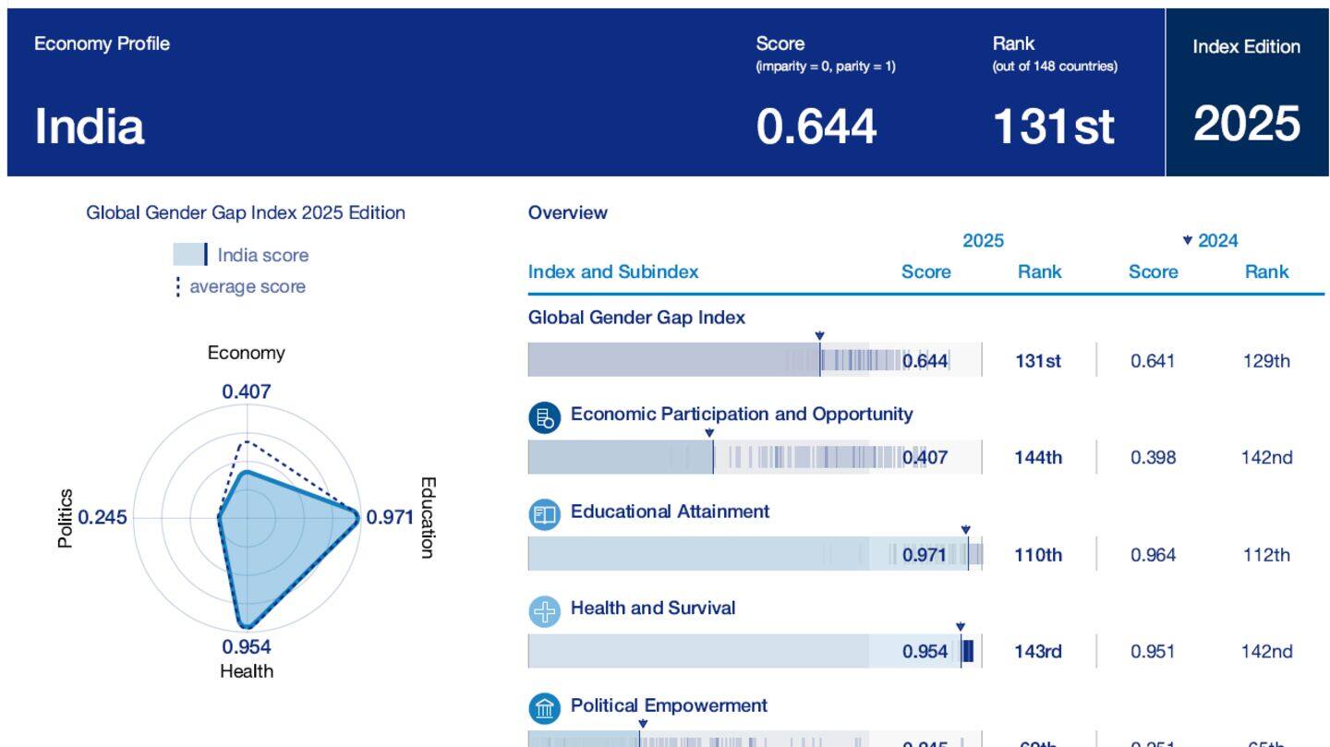Select the 'Economy' axis label on radar chart
Viewport: 1330px width, 747px height.
click(247, 353)
